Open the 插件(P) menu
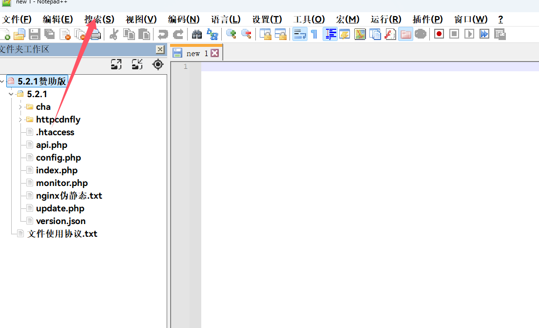Screen dimensions: 539x328 427,19
